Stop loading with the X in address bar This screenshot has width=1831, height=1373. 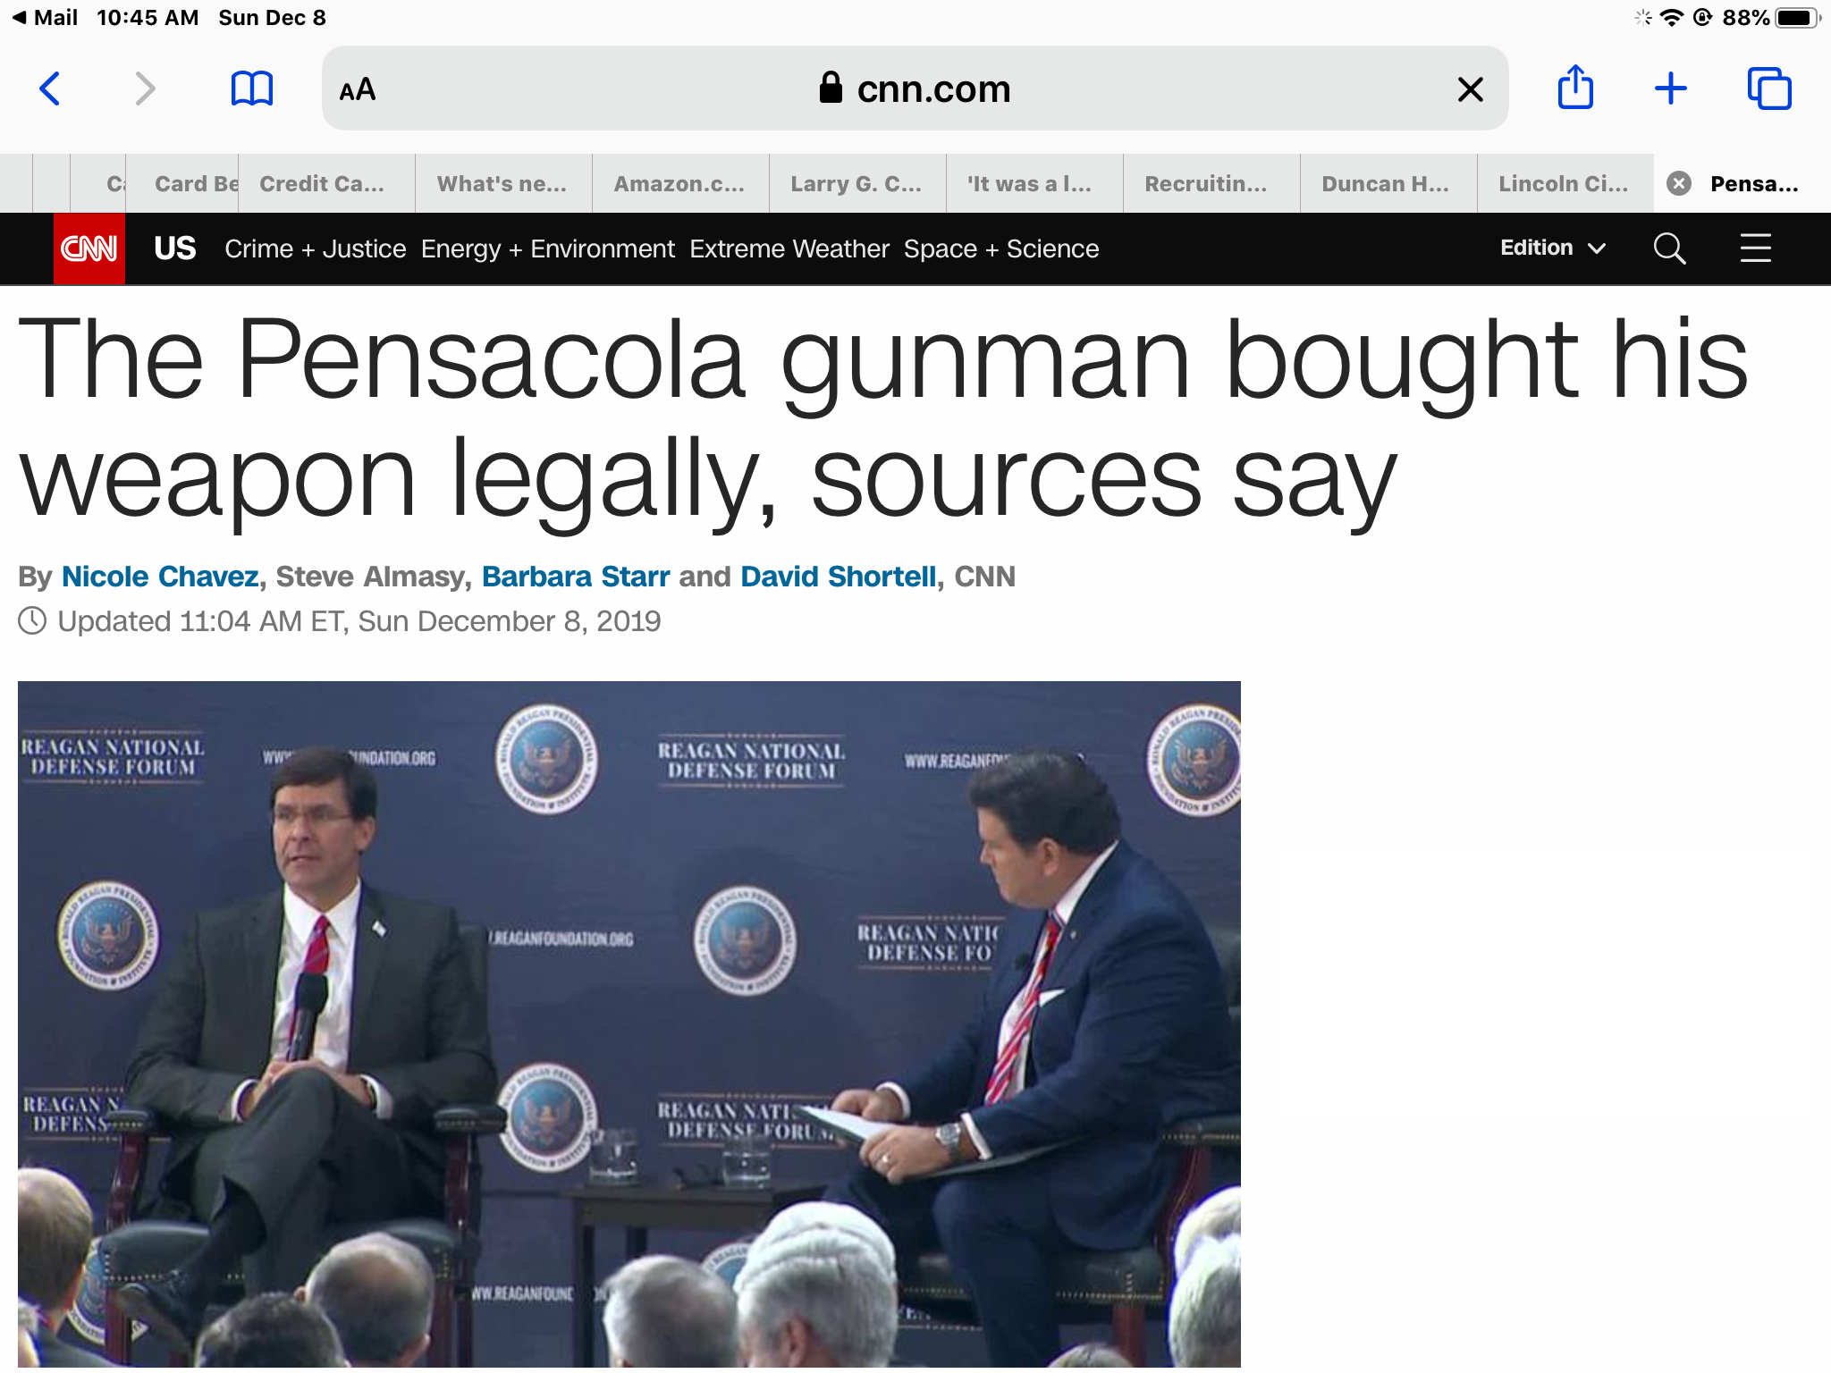pos(1471,88)
